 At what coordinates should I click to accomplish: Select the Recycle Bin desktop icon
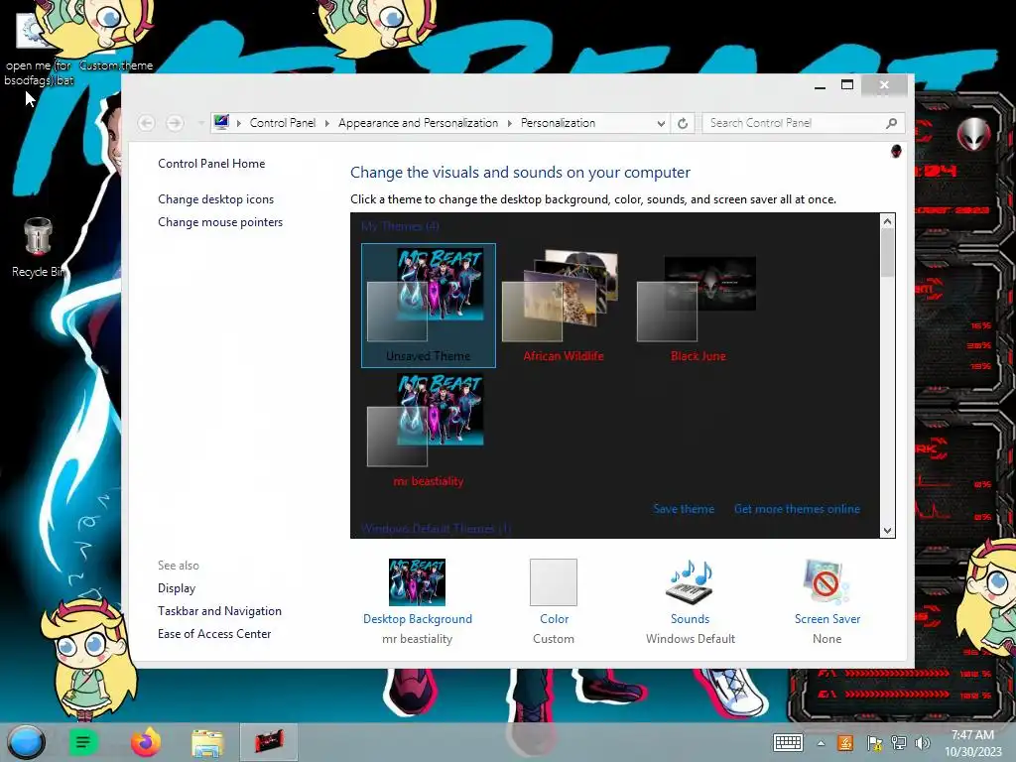39,247
